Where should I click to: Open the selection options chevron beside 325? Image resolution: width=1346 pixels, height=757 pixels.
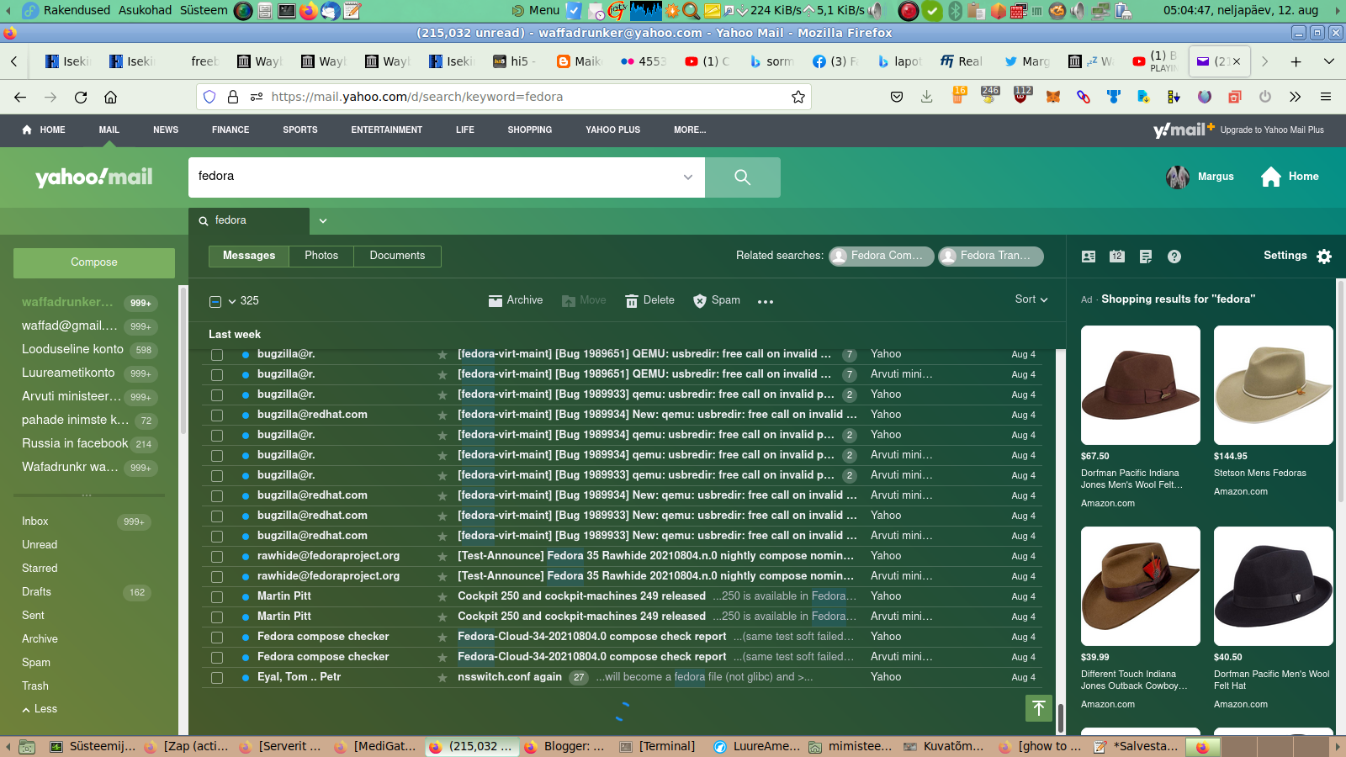pyautogui.click(x=232, y=301)
